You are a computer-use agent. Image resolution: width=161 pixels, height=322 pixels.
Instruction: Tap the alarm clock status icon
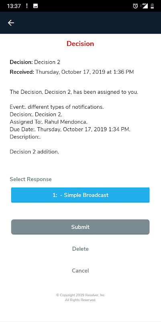[x=135, y=6]
